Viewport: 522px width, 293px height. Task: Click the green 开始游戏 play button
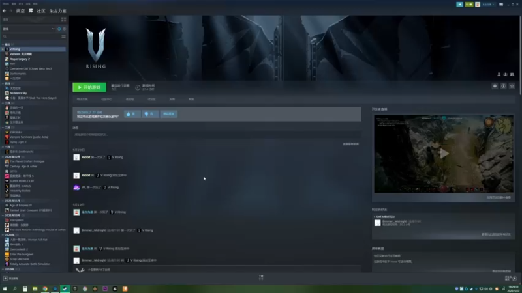point(89,87)
